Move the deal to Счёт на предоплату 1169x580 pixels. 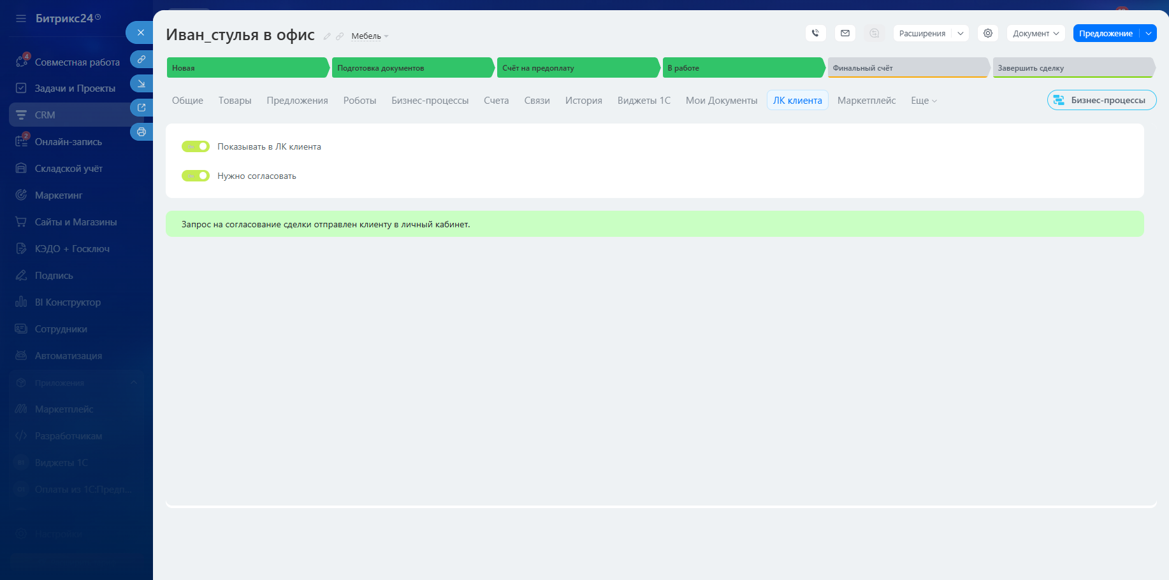pos(578,67)
